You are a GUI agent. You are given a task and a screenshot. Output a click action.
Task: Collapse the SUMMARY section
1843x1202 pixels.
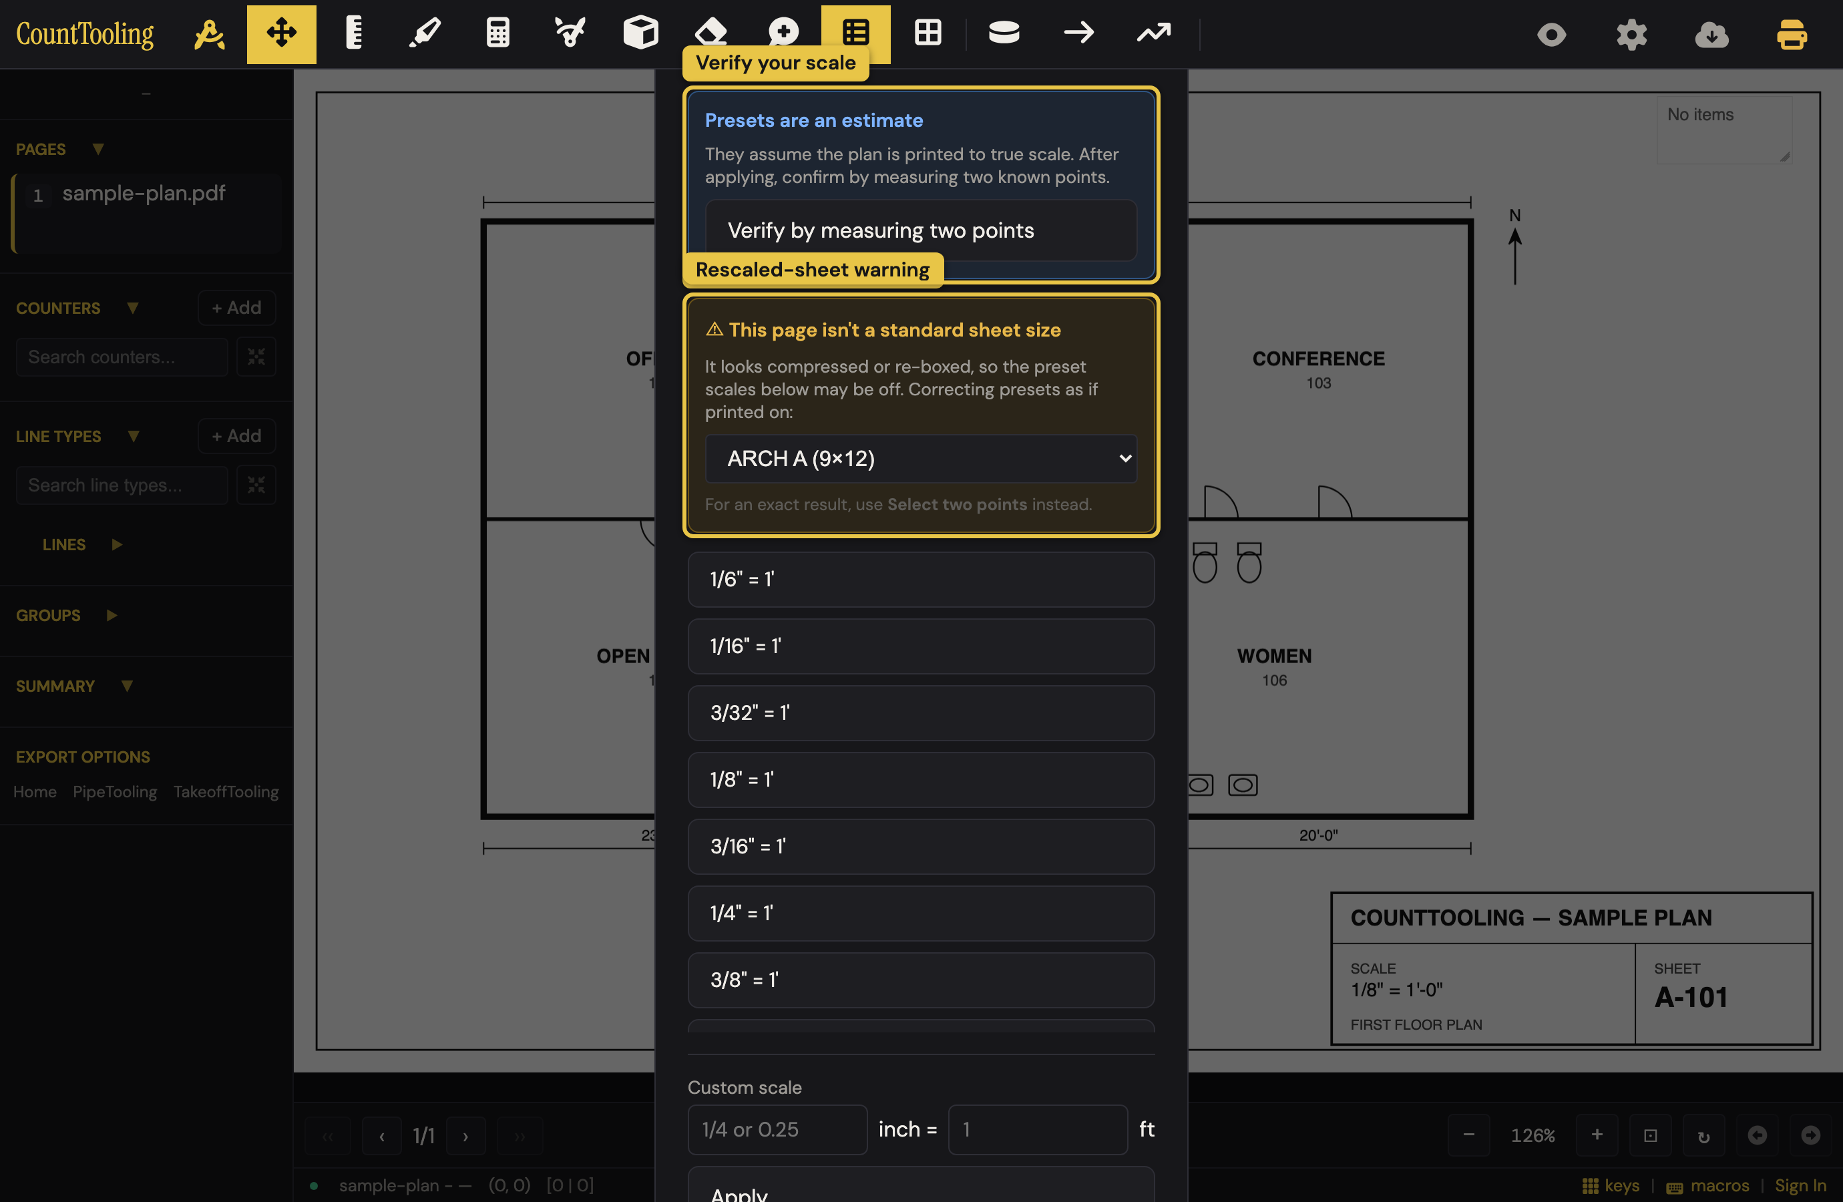click(x=127, y=686)
